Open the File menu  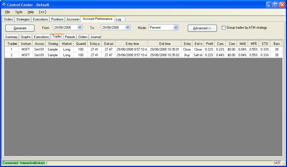8,12
